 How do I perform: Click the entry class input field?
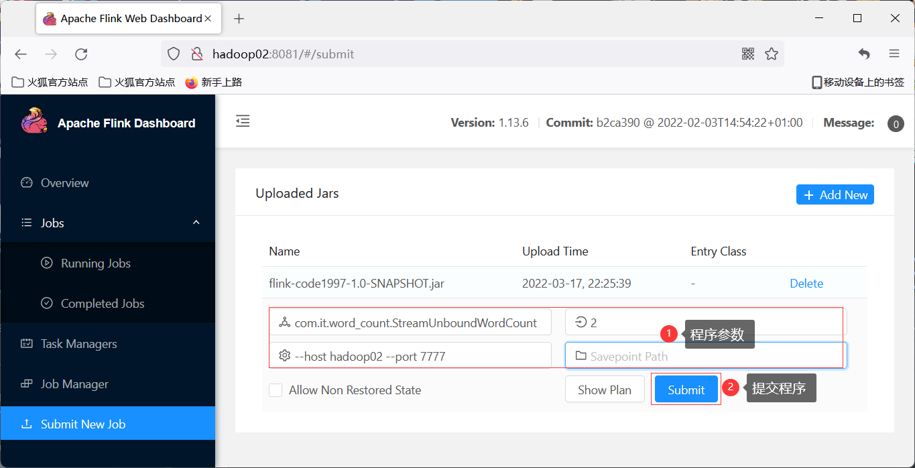pos(410,322)
